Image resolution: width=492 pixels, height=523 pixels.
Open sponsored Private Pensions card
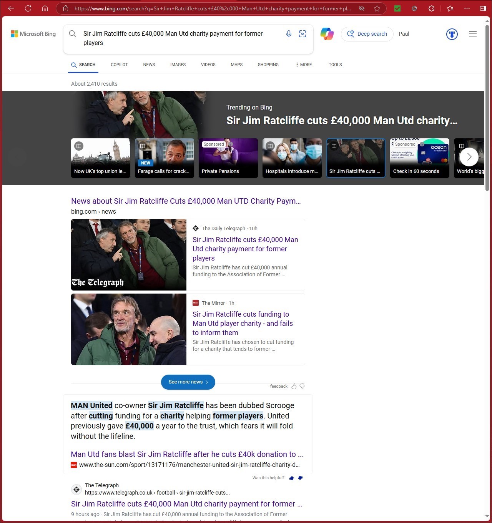[228, 158]
